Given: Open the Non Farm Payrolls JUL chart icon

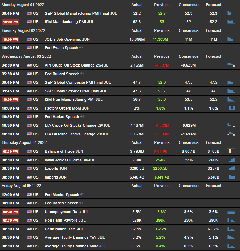Looking at the screenshot, I should coord(231,220).
